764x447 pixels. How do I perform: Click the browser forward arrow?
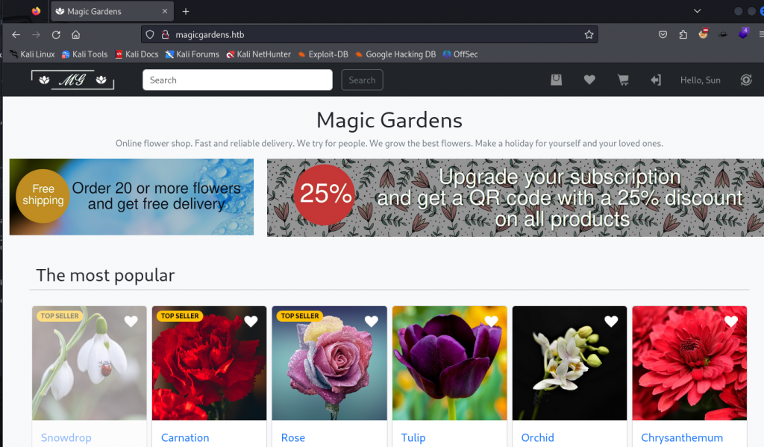36,34
